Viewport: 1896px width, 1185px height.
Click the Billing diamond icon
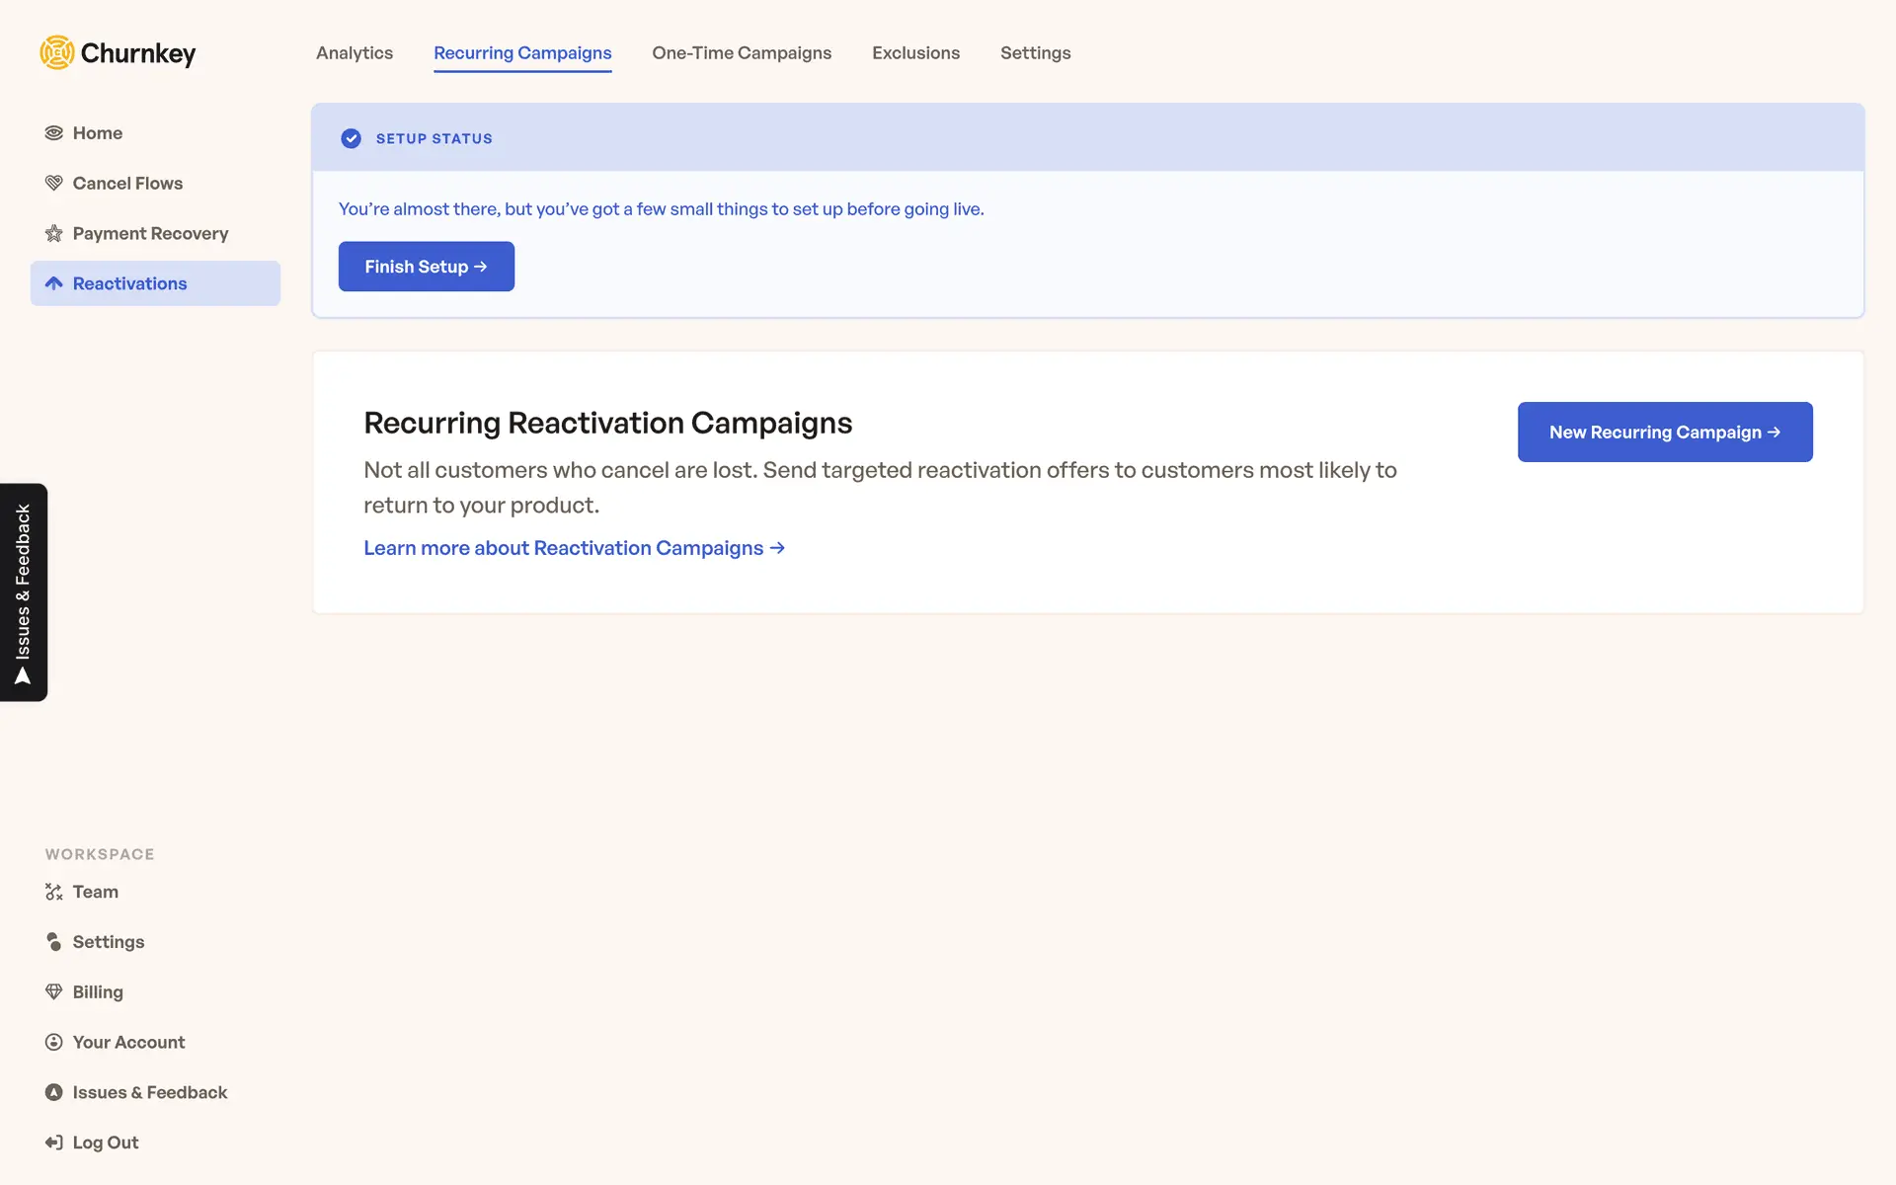coord(54,991)
